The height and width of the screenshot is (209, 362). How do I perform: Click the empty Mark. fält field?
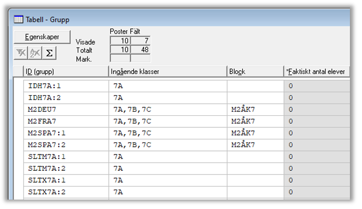[x=140, y=58]
